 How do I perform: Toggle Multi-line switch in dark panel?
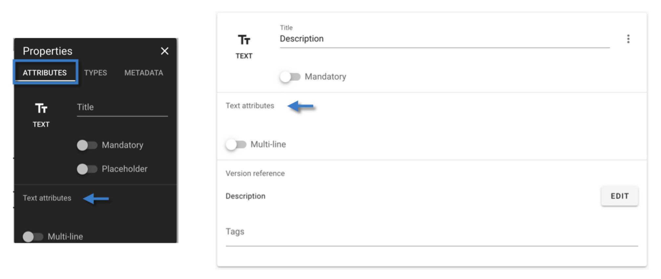(x=33, y=236)
